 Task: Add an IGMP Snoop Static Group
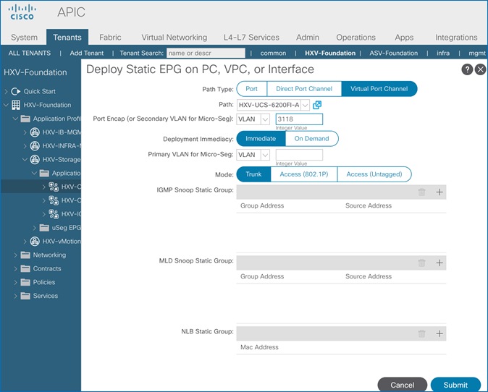click(x=439, y=192)
